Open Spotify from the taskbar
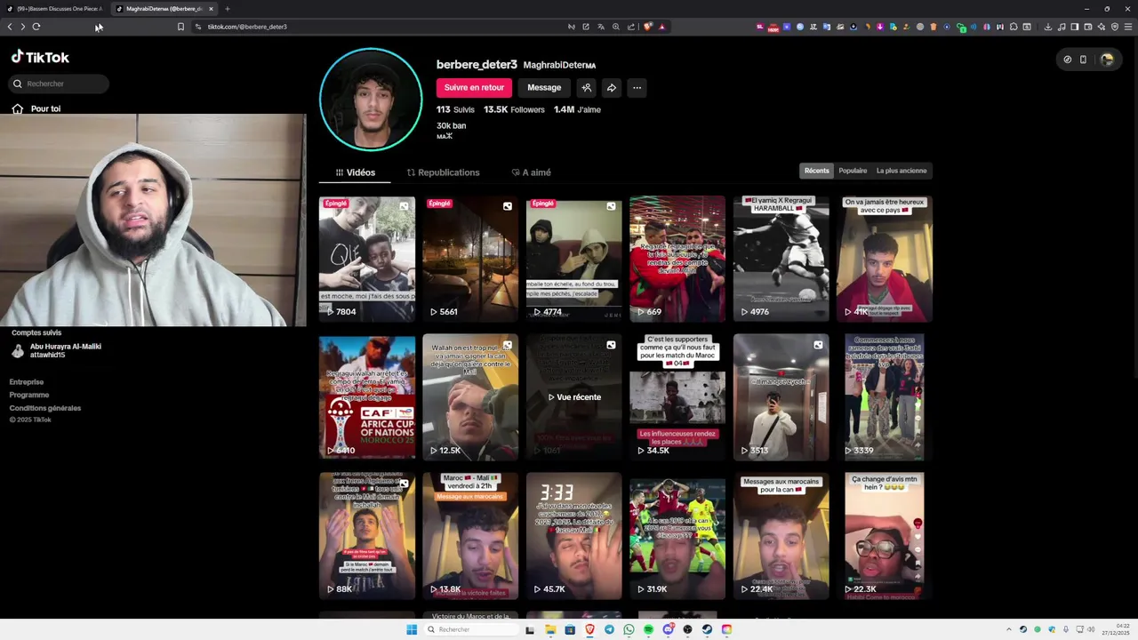The width and height of the screenshot is (1138, 640). [x=648, y=629]
